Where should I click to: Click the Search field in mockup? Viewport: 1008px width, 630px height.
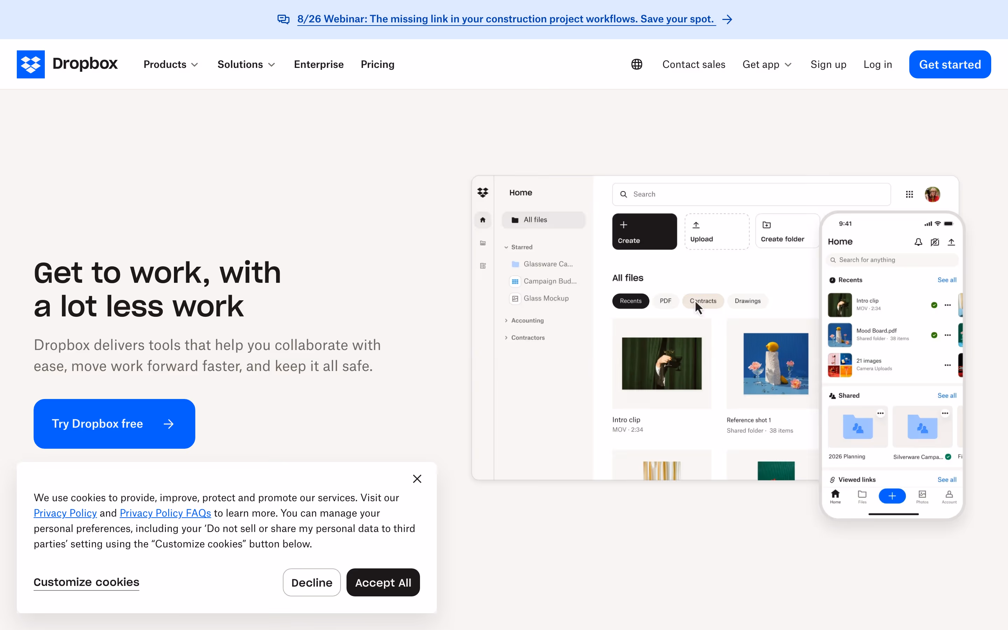pos(751,194)
